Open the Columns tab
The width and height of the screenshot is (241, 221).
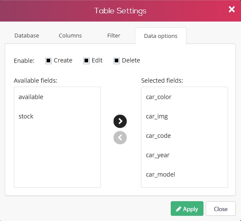[70, 36]
